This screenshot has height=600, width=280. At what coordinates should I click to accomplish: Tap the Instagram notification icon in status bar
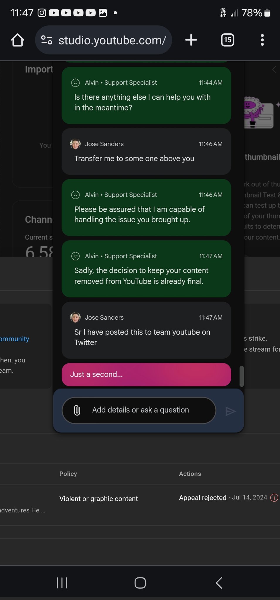[42, 13]
